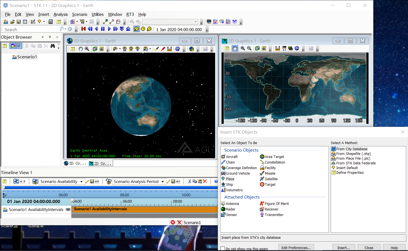Click the zoom magnifier in 3D Graphics toolbar

point(87,49)
